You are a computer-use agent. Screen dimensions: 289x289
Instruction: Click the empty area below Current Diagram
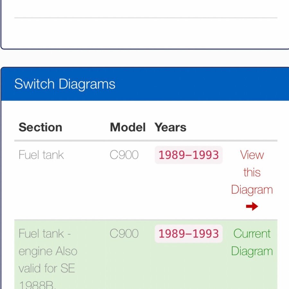pos(252,273)
